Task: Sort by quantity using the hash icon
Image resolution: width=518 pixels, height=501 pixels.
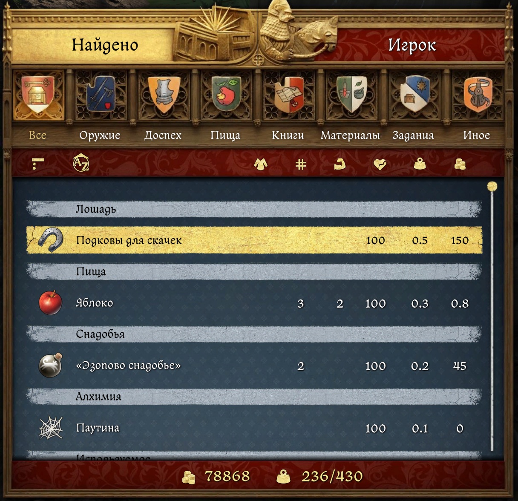Action: click(x=301, y=164)
